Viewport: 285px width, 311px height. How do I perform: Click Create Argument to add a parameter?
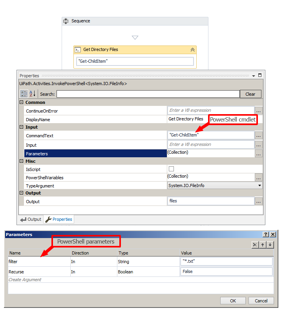click(x=25, y=280)
